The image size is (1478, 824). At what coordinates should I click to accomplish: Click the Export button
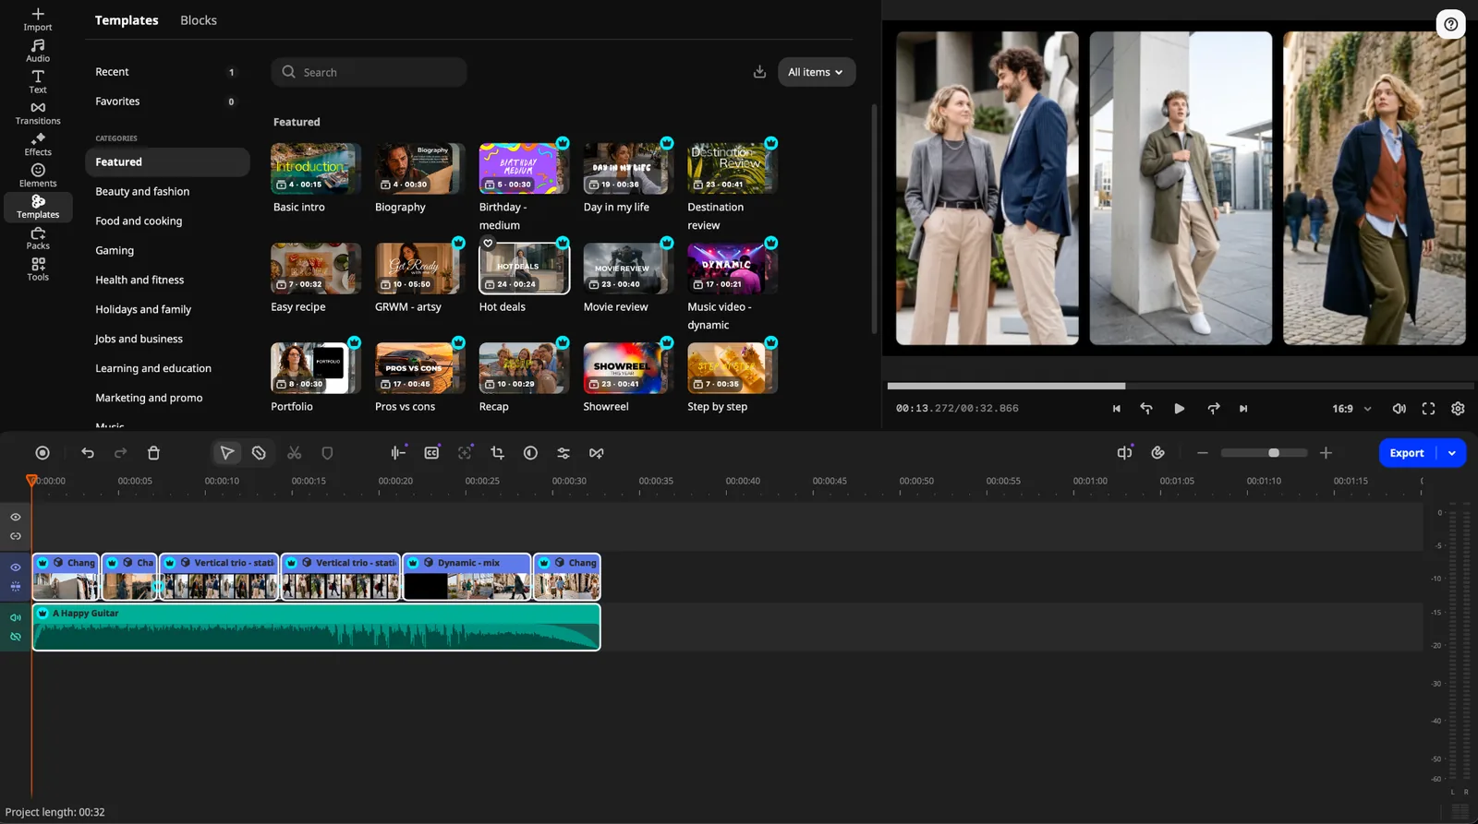pyautogui.click(x=1407, y=453)
